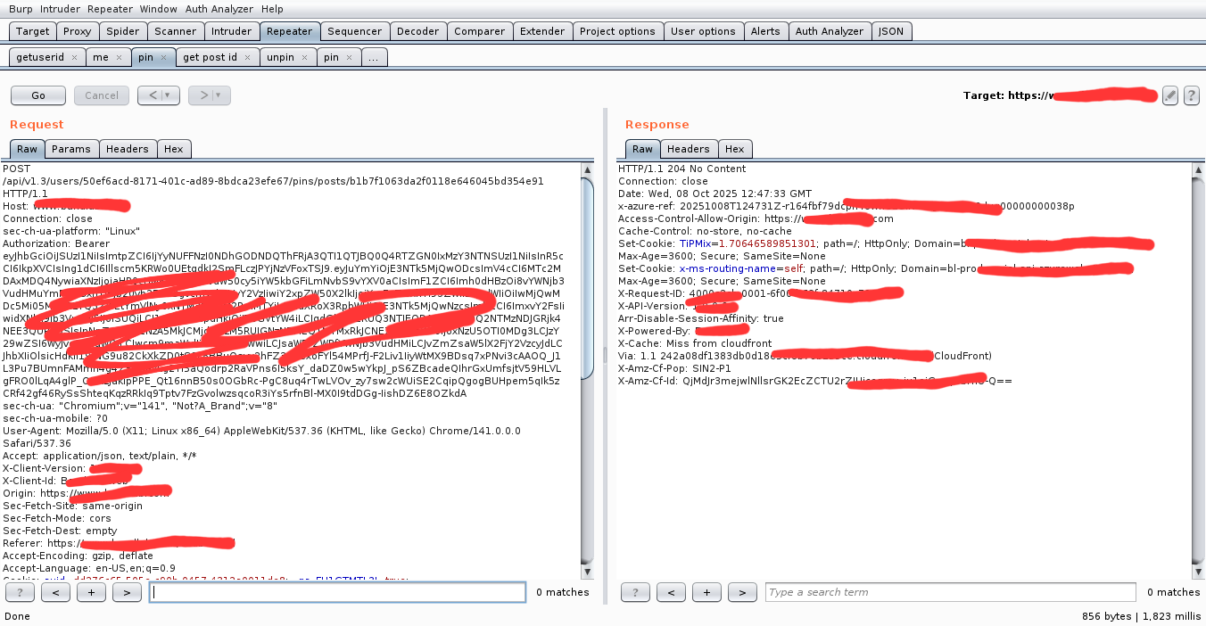View response Hex tab

click(x=735, y=149)
